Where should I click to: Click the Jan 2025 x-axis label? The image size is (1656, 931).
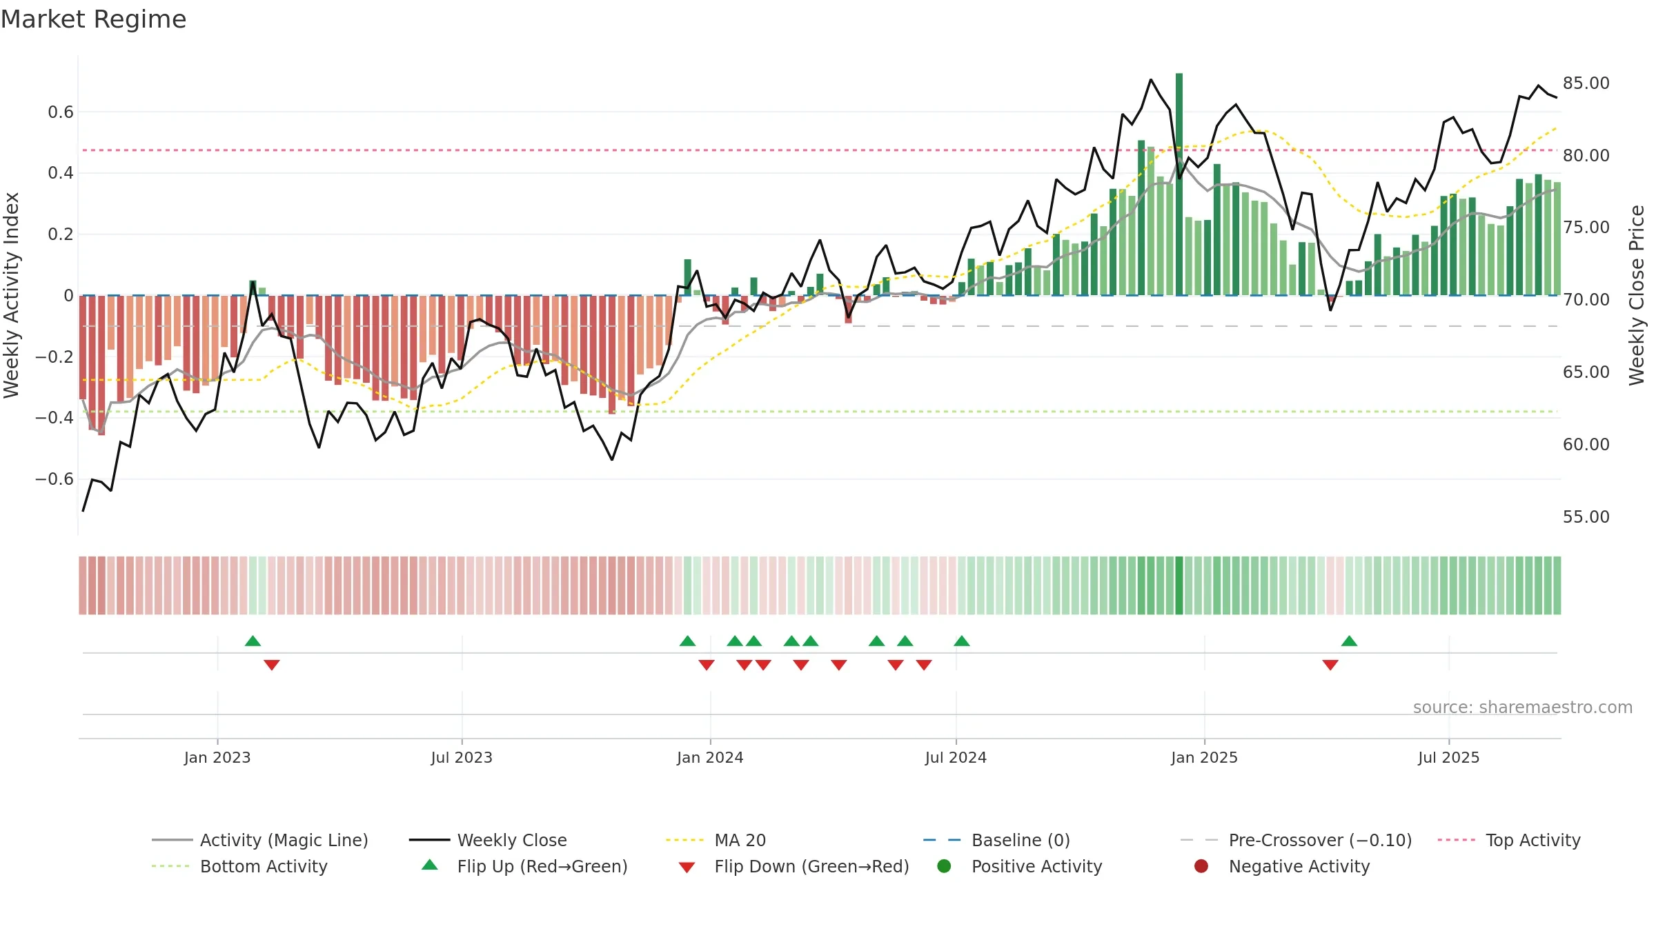(1204, 758)
